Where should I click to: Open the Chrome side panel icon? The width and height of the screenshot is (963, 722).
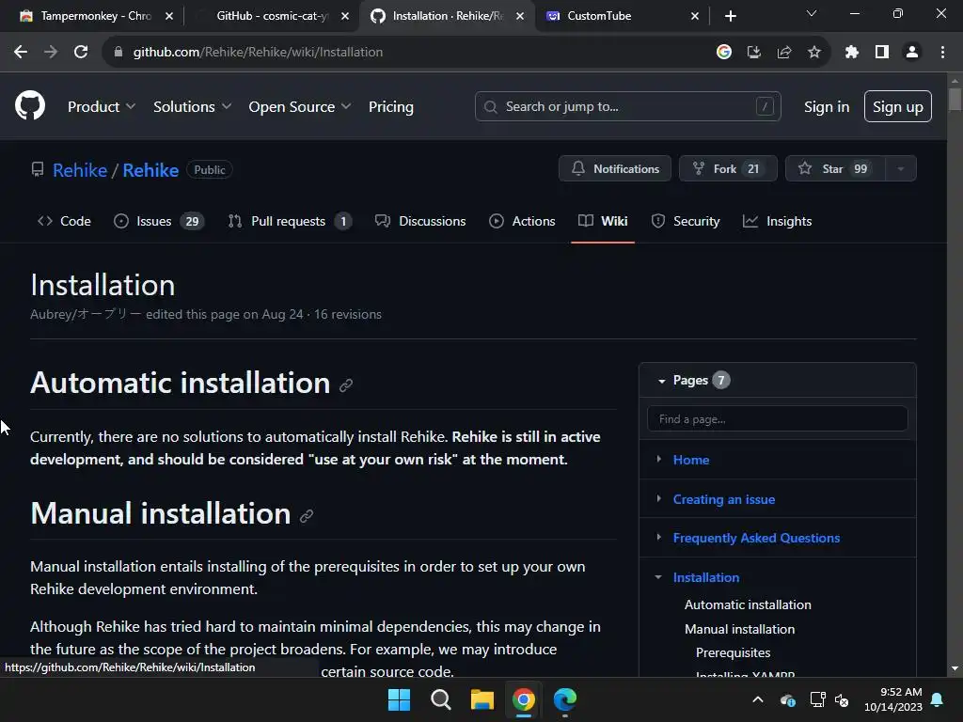[882, 53]
